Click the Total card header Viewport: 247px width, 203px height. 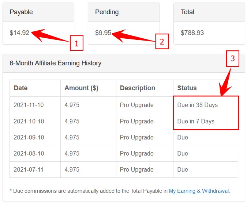(x=187, y=12)
